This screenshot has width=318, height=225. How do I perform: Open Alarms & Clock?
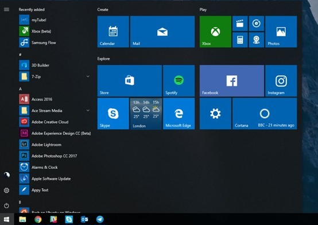55,168
